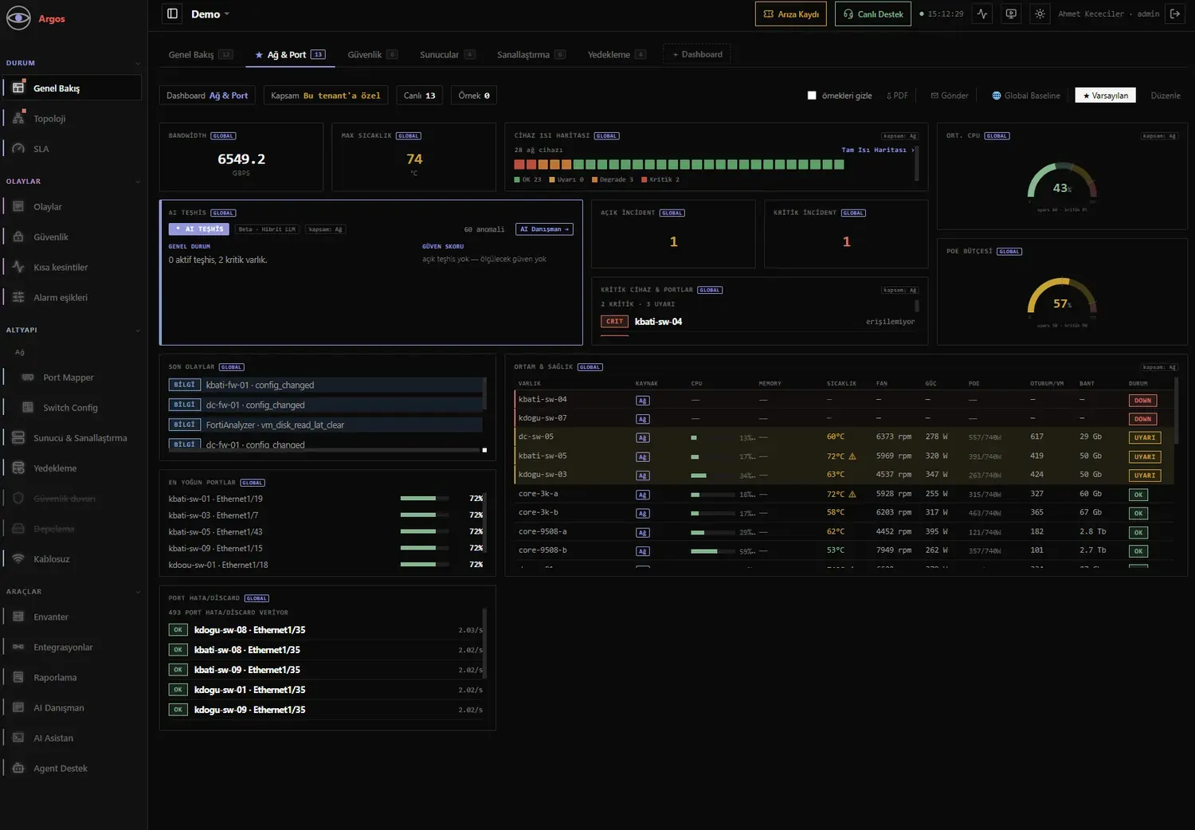Image resolution: width=1195 pixels, height=830 pixels.
Task: Switch to the Sanallaştırma dashboard tab
Action: (531, 54)
